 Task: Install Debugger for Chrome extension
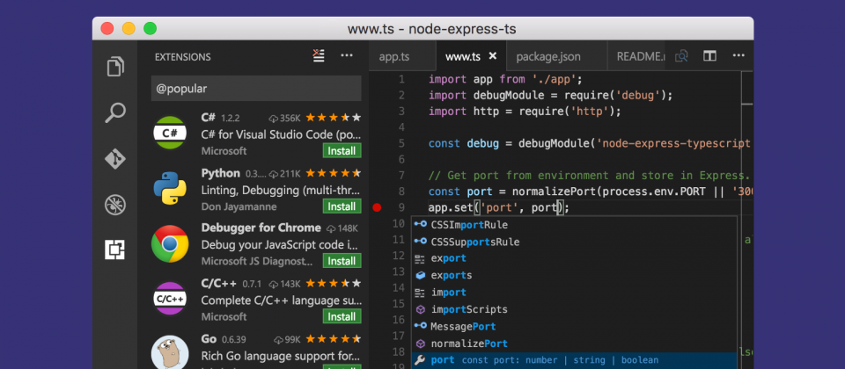click(x=340, y=261)
